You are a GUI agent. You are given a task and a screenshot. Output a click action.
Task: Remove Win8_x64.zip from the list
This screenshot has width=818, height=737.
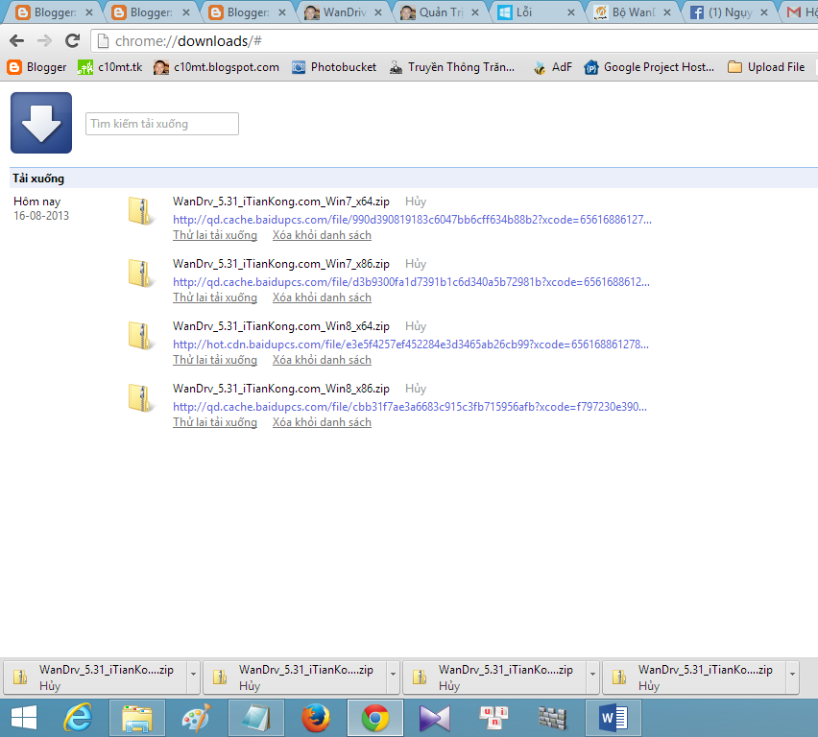(322, 360)
